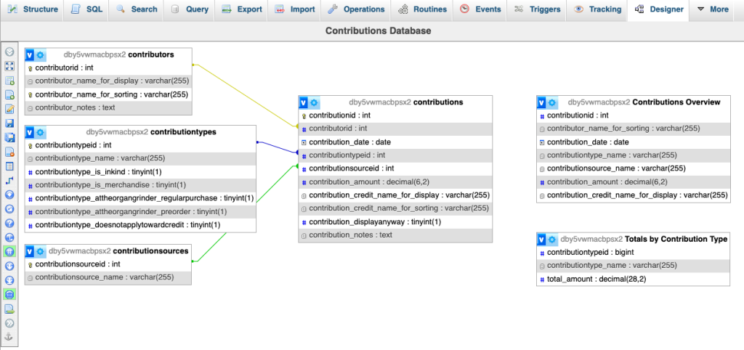Select contribution_displayanyway : tinyint(1) row
The width and height of the screenshot is (744, 350).
pos(395,222)
